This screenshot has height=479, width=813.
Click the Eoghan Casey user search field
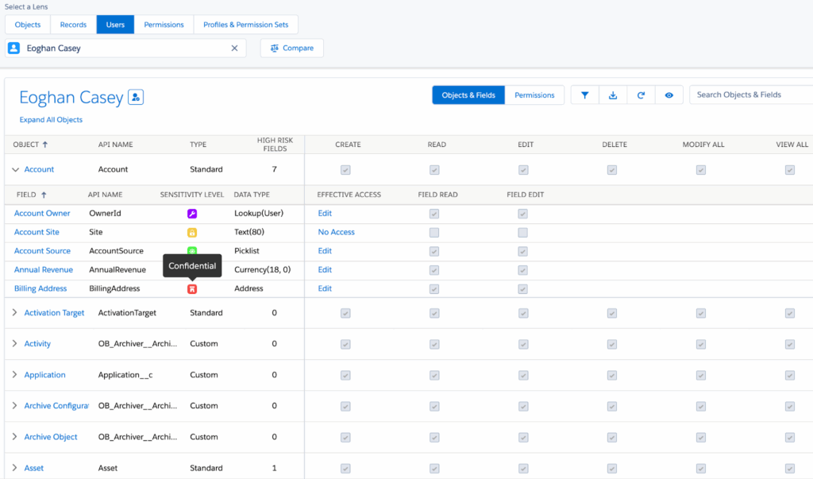(125, 48)
